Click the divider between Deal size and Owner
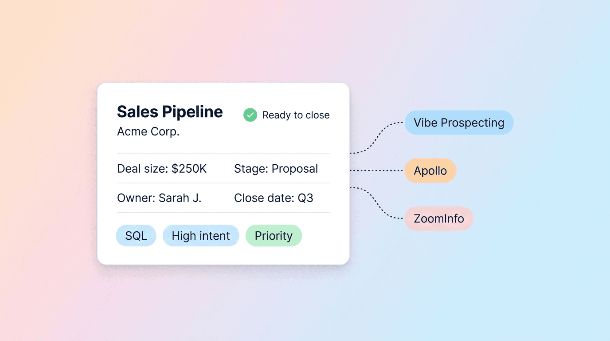 [x=223, y=183]
